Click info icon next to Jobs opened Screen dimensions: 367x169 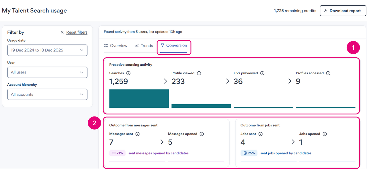[325, 134]
